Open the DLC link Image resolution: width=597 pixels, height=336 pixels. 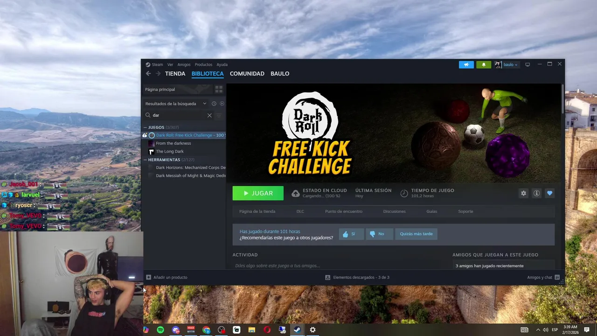[x=300, y=211]
